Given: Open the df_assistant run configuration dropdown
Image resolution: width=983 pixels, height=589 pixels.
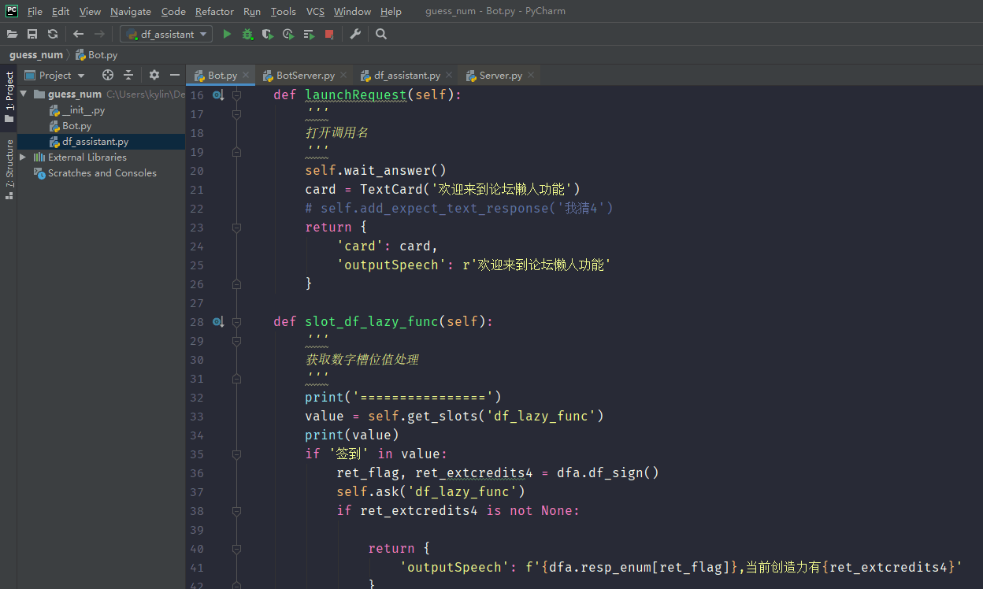Looking at the screenshot, I should click(x=166, y=34).
